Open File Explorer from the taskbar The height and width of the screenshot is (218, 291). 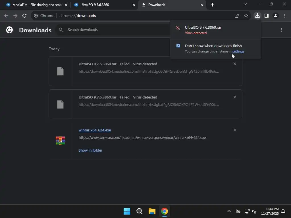click(152, 211)
